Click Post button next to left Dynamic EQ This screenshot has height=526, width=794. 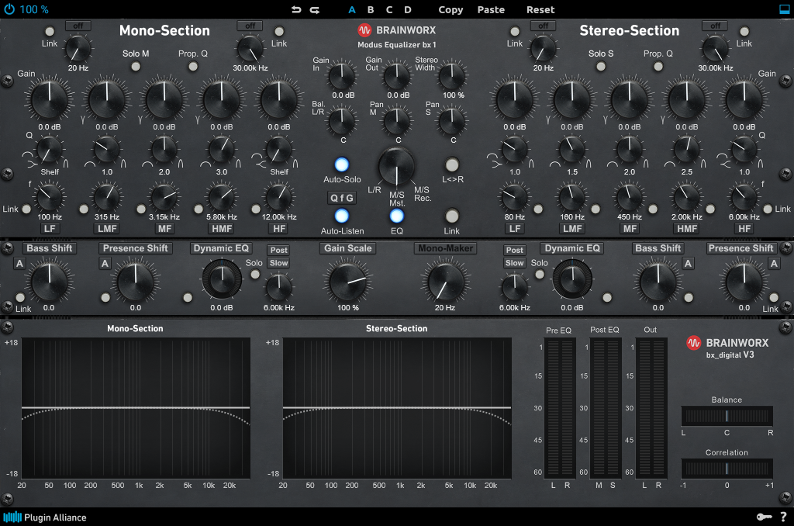[278, 250]
